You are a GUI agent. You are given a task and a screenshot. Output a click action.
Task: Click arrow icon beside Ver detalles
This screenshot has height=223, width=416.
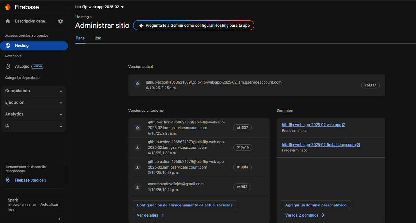162,215
